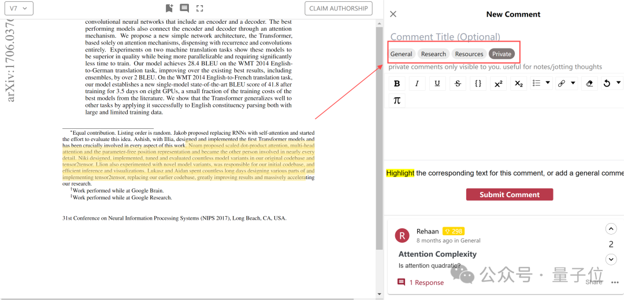
Task: Click the bookmark add icon
Action: tap(169, 8)
